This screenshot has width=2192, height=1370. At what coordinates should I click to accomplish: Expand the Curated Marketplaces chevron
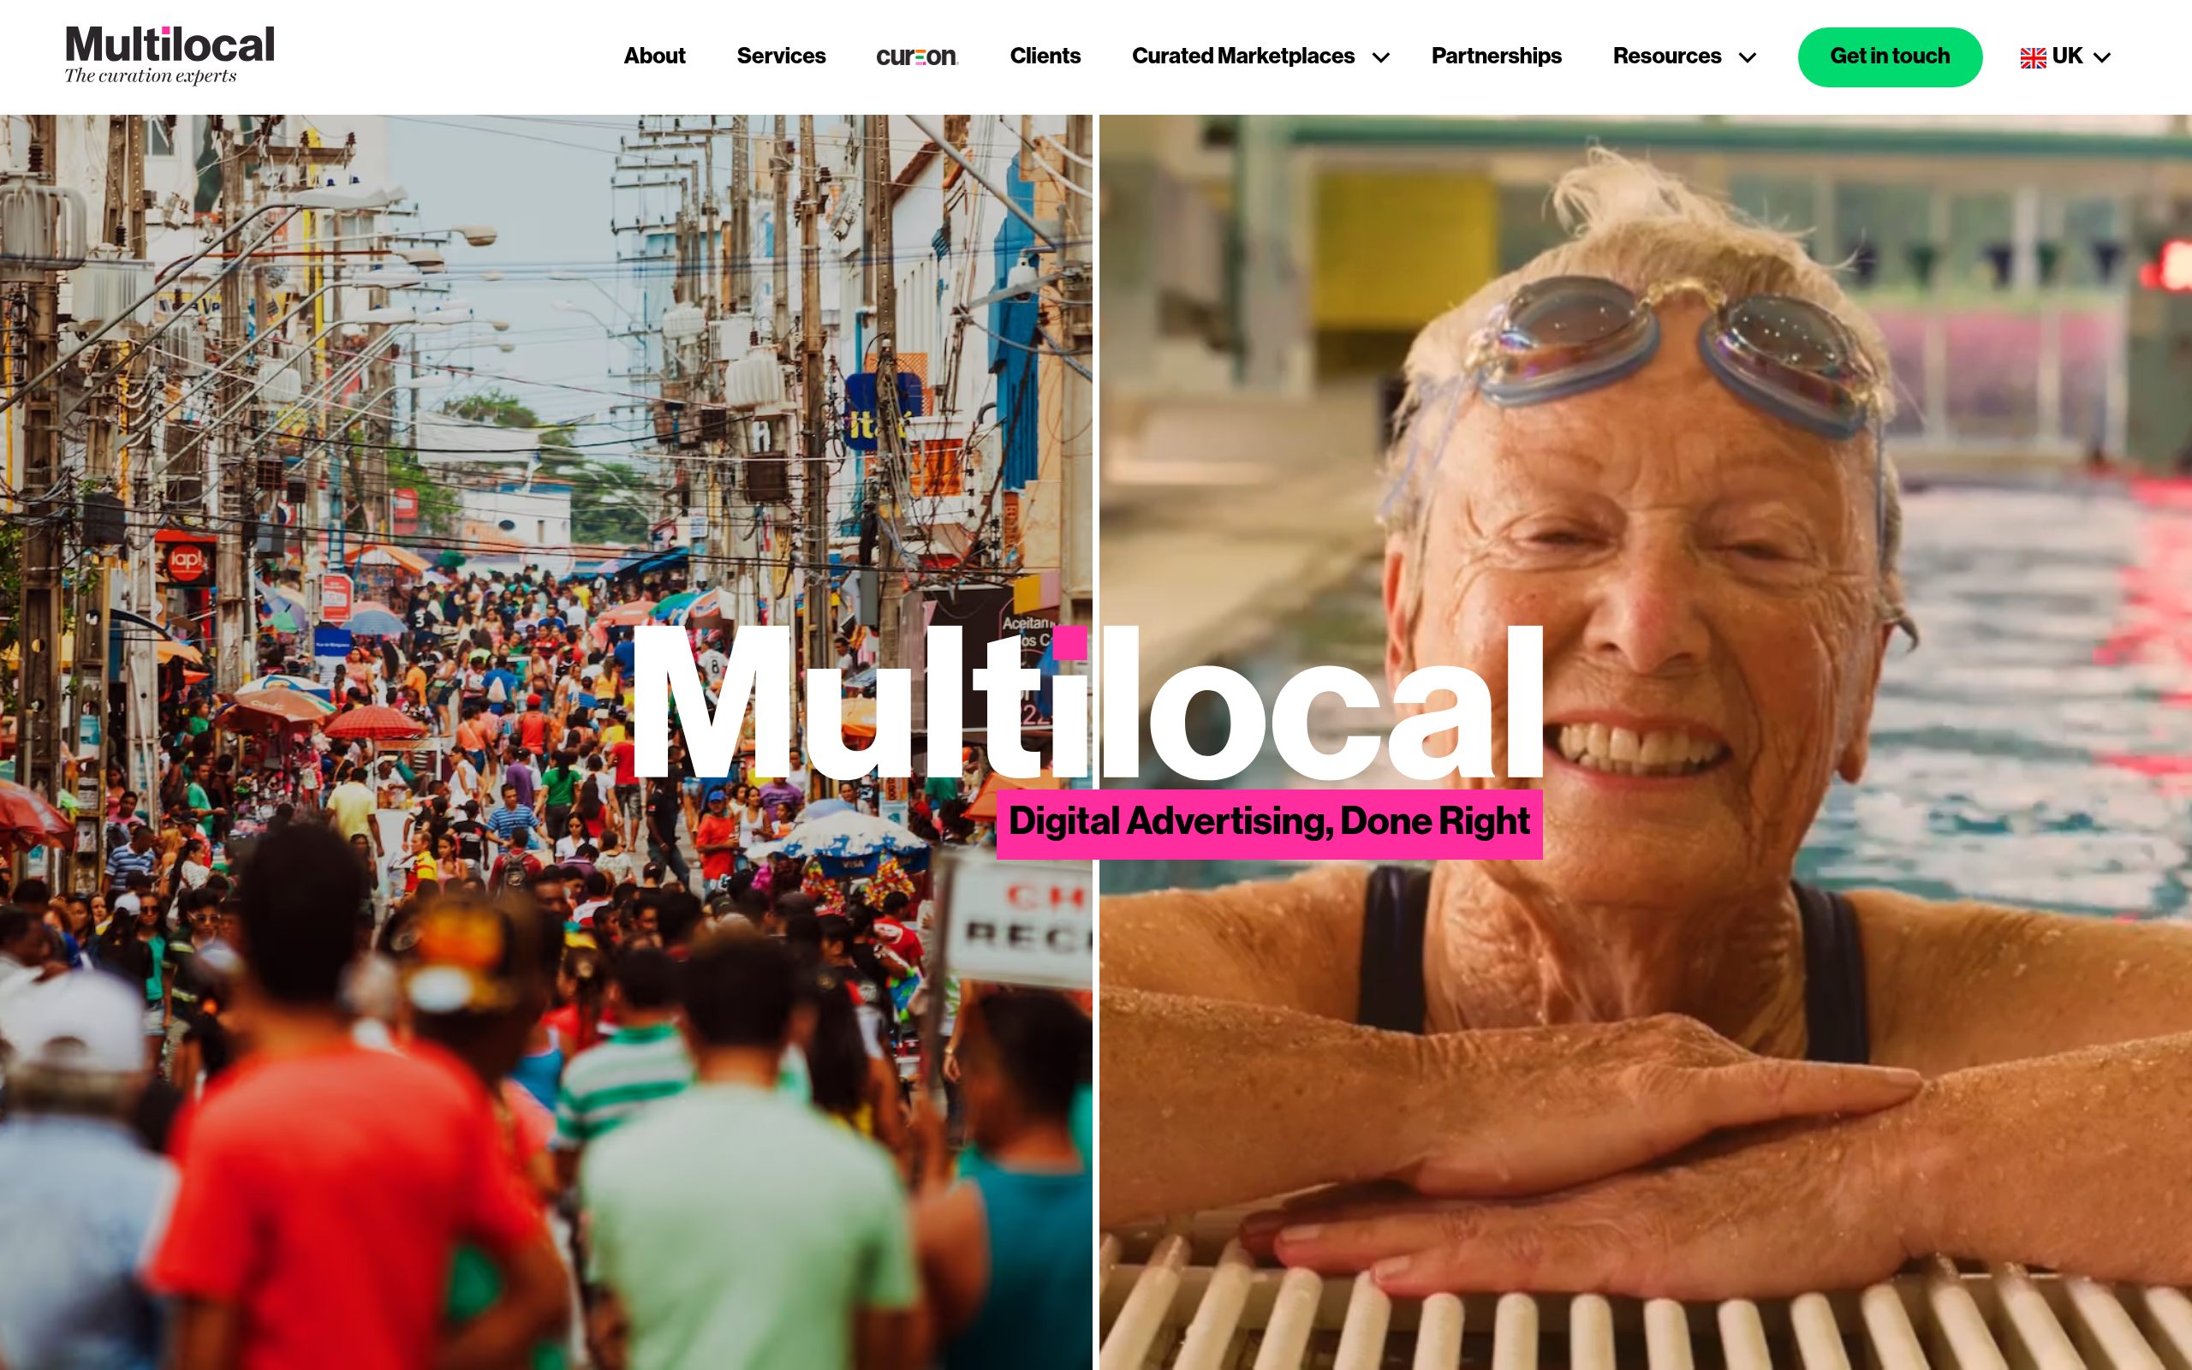1380,57
